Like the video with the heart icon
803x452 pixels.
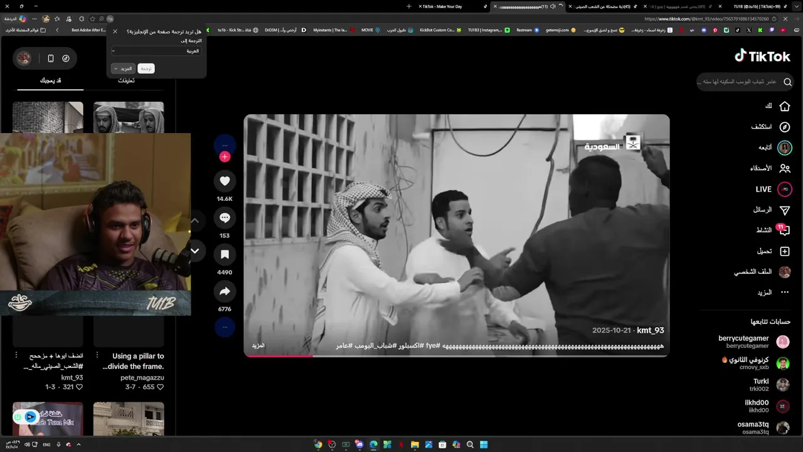click(225, 181)
